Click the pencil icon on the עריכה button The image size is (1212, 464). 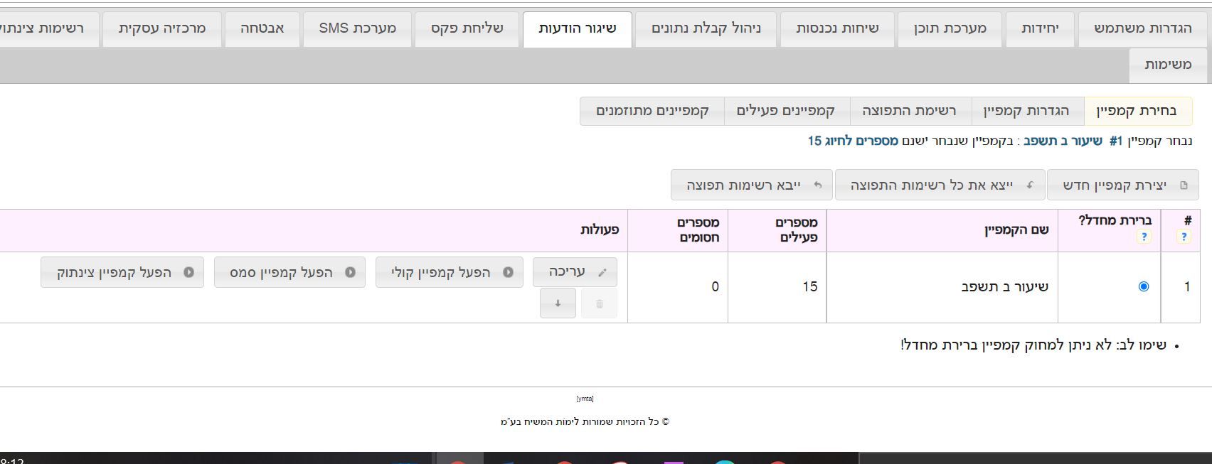602,272
